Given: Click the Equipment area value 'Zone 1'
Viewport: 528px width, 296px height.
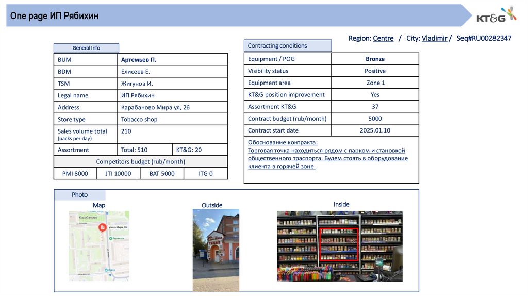Looking at the screenshot, I should (x=375, y=83).
